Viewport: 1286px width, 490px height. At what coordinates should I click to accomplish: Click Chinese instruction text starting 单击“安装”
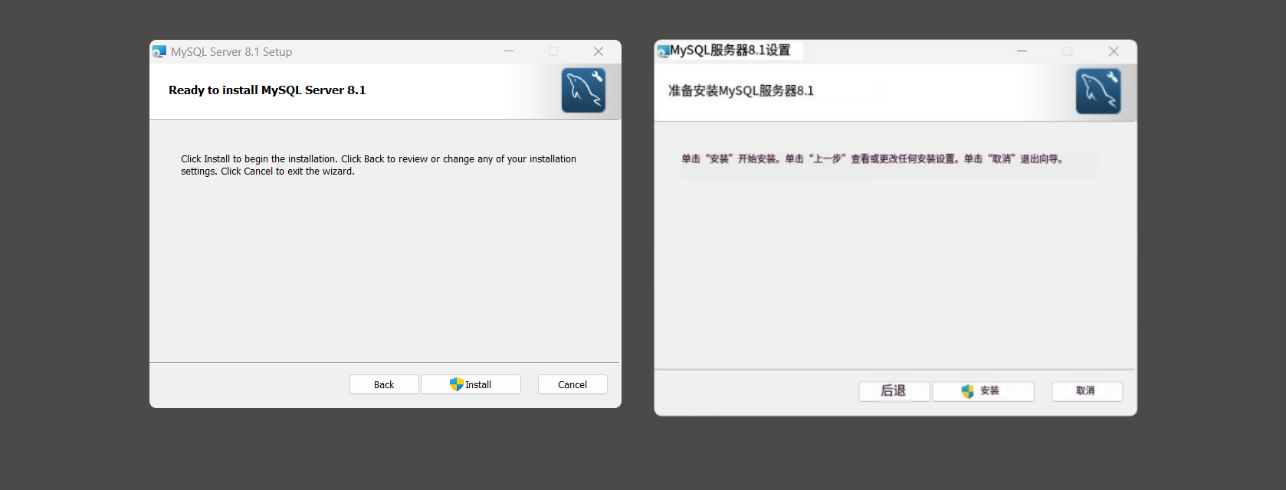pyautogui.click(x=872, y=159)
